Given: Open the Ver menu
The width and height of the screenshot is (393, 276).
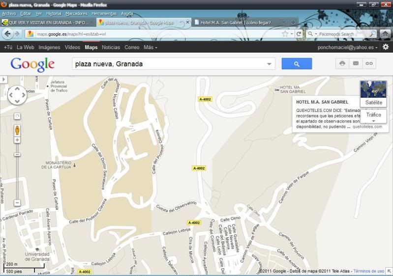Looking at the screenshot, I should 38,14.
